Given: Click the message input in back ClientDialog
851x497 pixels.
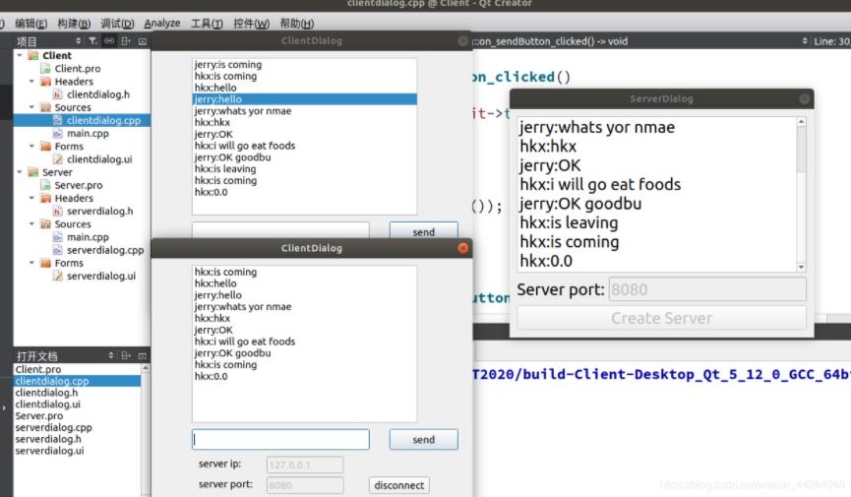Looking at the screenshot, I should click(x=280, y=229).
